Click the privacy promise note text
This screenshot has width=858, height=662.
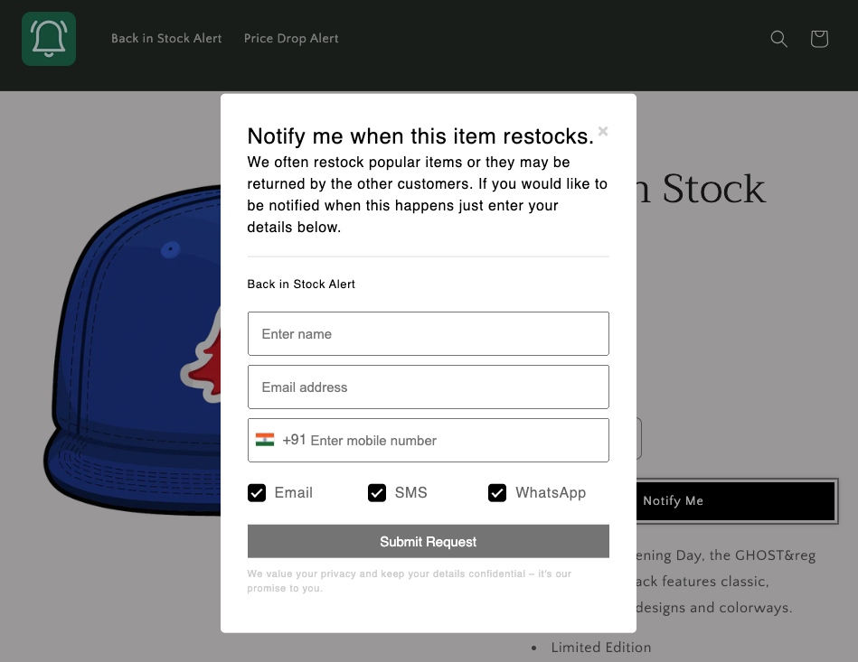tap(410, 581)
